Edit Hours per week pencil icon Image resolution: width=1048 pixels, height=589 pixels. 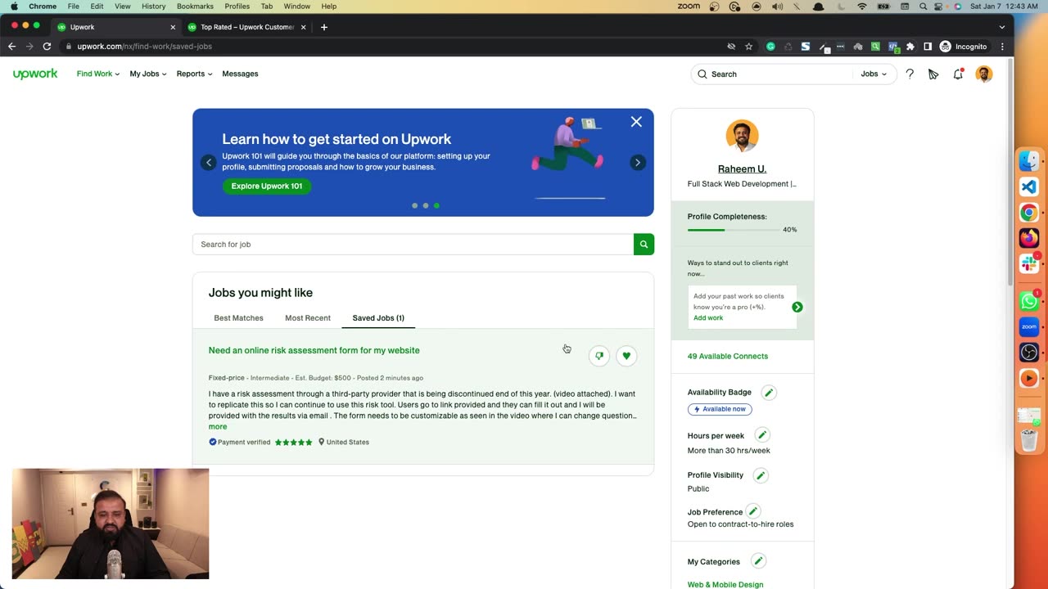[x=762, y=435]
